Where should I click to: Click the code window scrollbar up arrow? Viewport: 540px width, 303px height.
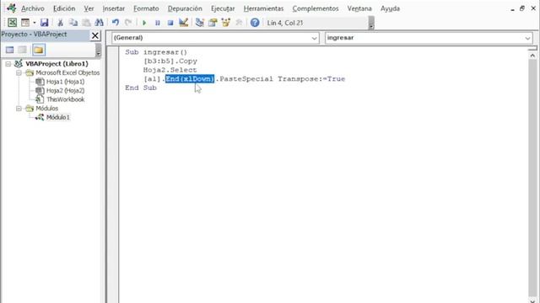coord(532,56)
